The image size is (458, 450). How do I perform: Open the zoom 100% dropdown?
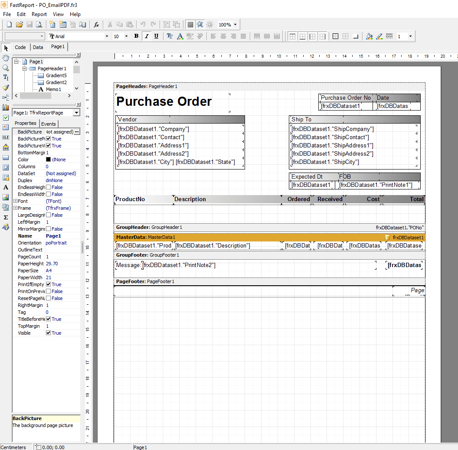(235, 25)
